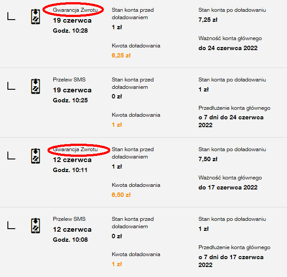Select the validity date 'do 17 czerwca 2022'
The height and width of the screenshot is (277, 287).
pos(228,187)
